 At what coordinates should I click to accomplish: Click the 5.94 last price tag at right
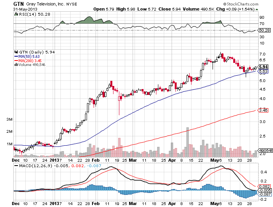(x=263, y=67)
